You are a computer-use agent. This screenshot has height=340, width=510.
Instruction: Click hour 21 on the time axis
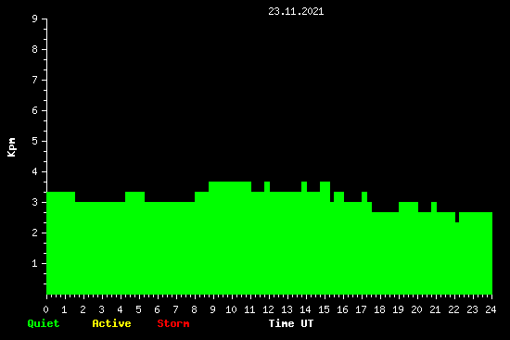coord(435,309)
